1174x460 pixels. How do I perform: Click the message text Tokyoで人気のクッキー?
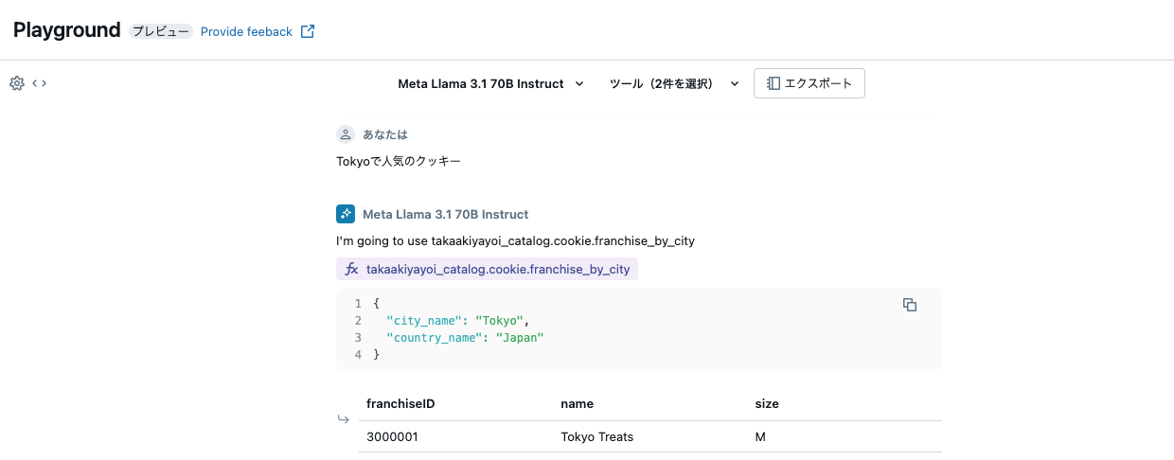point(399,161)
